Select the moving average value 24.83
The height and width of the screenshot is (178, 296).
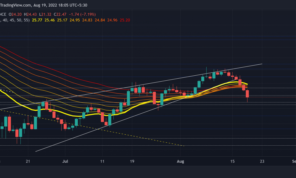[87, 20]
